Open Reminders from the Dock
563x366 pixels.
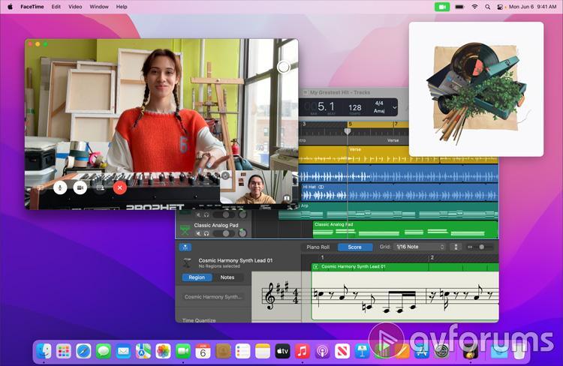click(x=242, y=351)
